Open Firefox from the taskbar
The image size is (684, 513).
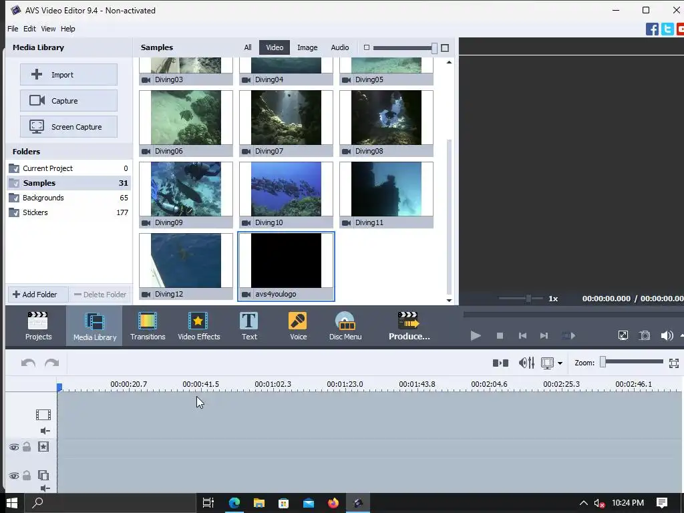[333, 503]
